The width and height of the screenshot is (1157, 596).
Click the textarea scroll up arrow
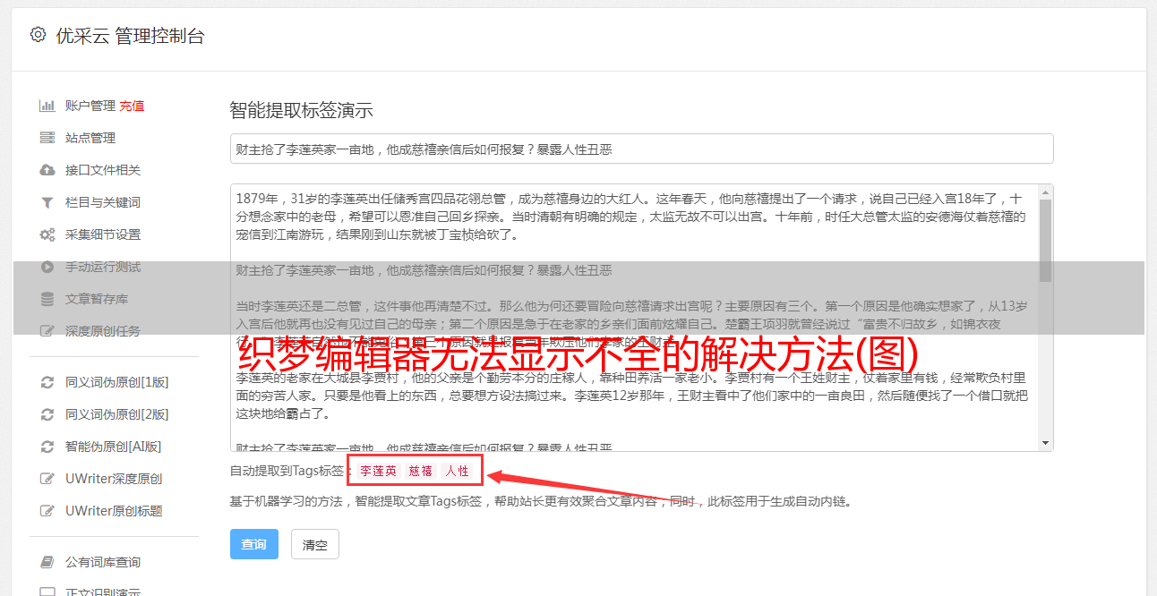point(1045,191)
